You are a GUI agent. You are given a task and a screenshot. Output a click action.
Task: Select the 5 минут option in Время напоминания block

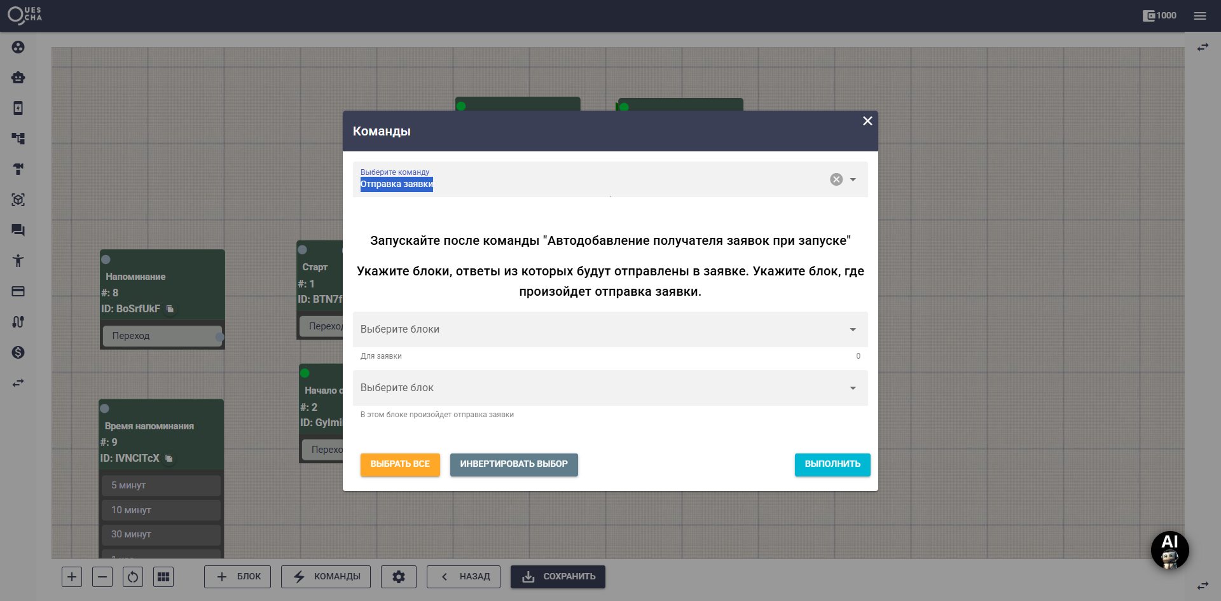click(x=161, y=485)
